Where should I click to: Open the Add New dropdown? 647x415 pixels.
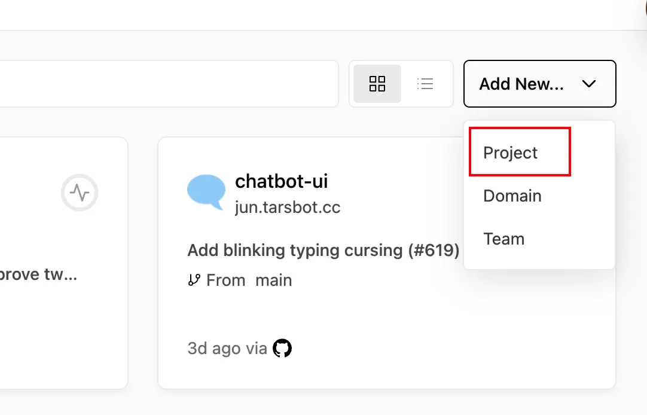pos(540,84)
